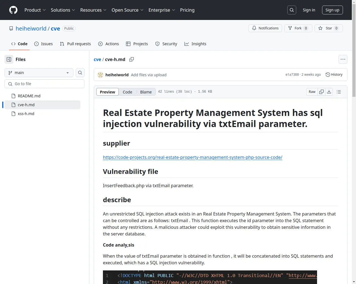Expand the Open Source menu
The width and height of the screenshot is (356, 284).
[x=127, y=10]
